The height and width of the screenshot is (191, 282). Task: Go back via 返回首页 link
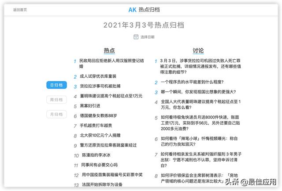[x=20, y=10]
